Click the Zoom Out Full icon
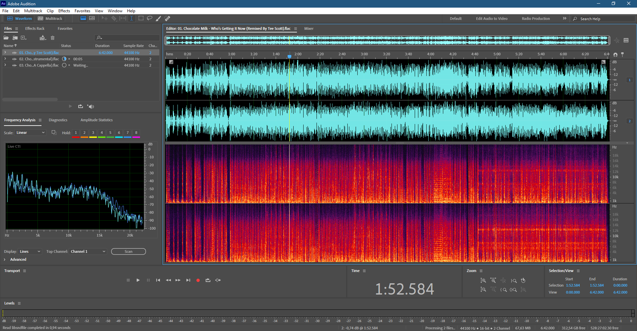Image resolution: width=637 pixels, height=331 pixels. [503, 280]
